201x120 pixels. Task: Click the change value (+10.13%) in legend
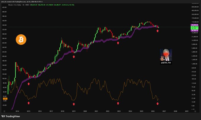tap(71, 5)
